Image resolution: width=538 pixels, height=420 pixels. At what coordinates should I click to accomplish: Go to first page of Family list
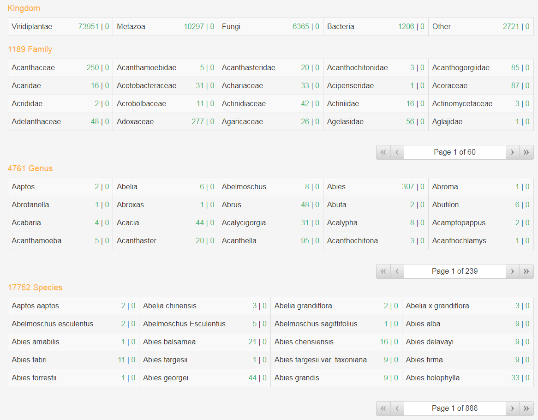[383, 152]
